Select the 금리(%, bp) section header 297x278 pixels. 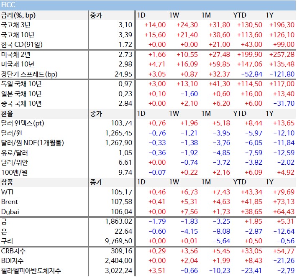pyautogui.click(x=18, y=15)
